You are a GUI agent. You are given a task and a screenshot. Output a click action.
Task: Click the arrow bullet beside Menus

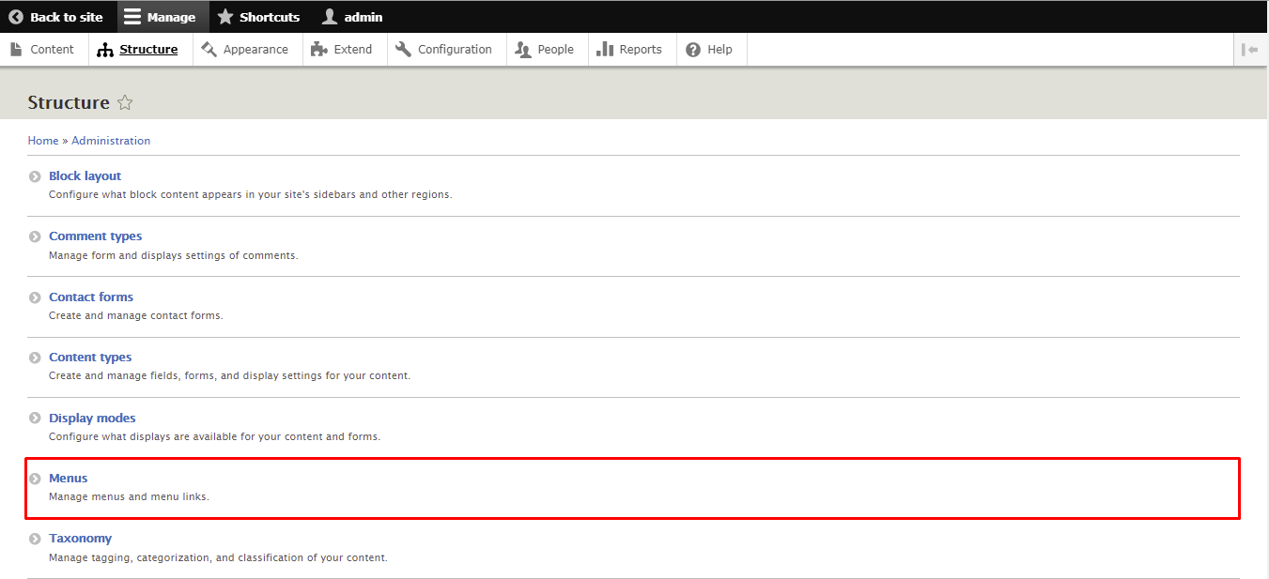(x=35, y=479)
